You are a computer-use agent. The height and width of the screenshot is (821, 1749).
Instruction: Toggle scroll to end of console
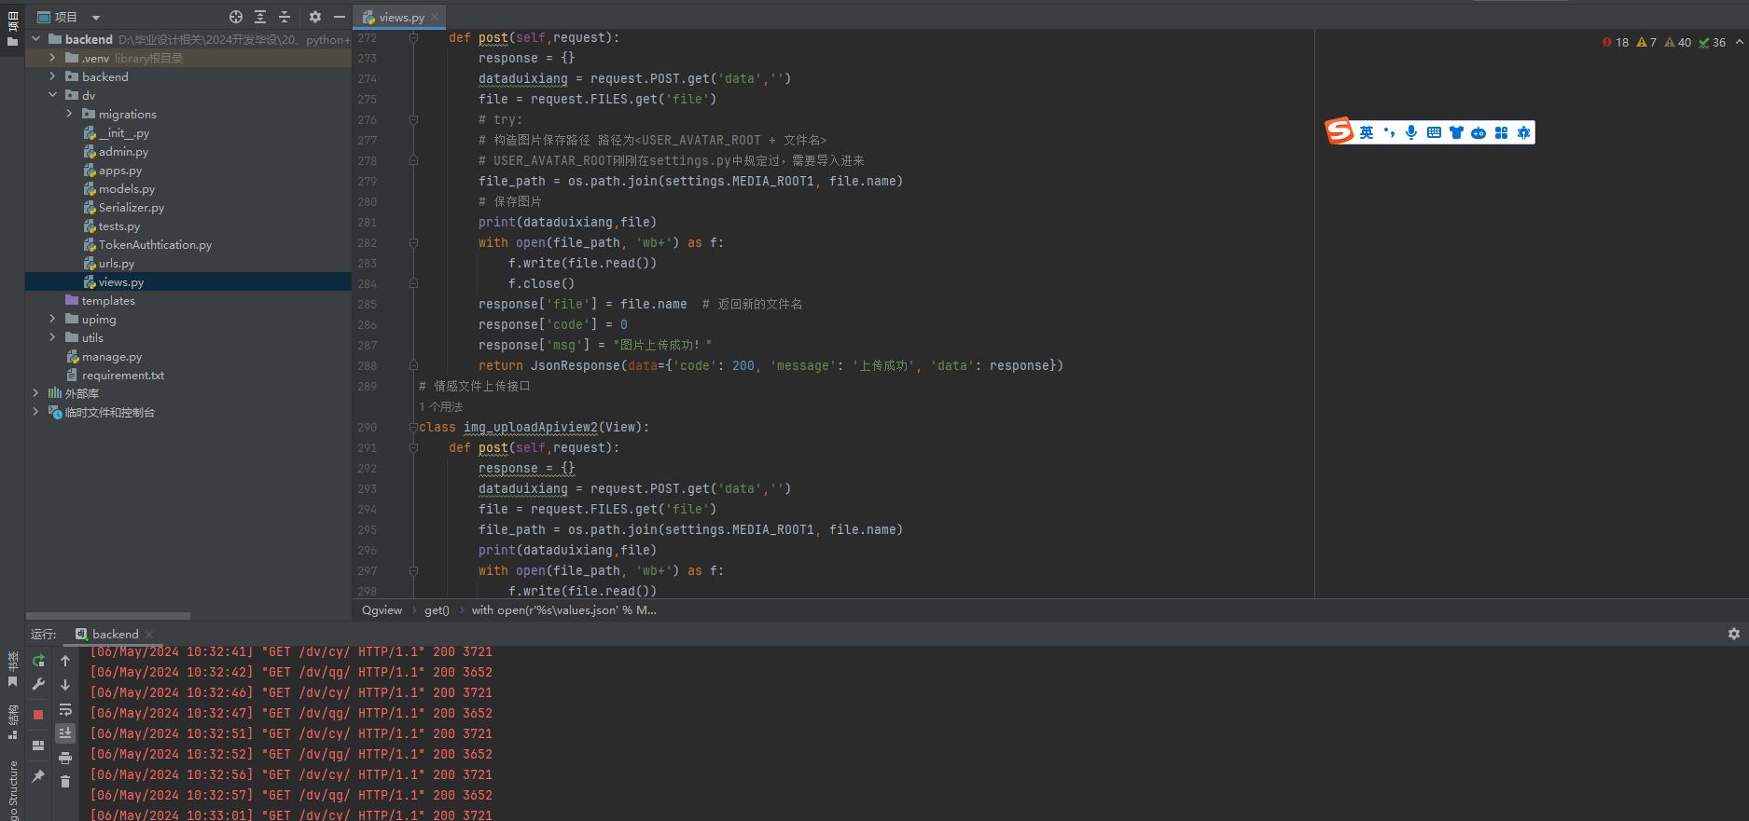point(65,733)
